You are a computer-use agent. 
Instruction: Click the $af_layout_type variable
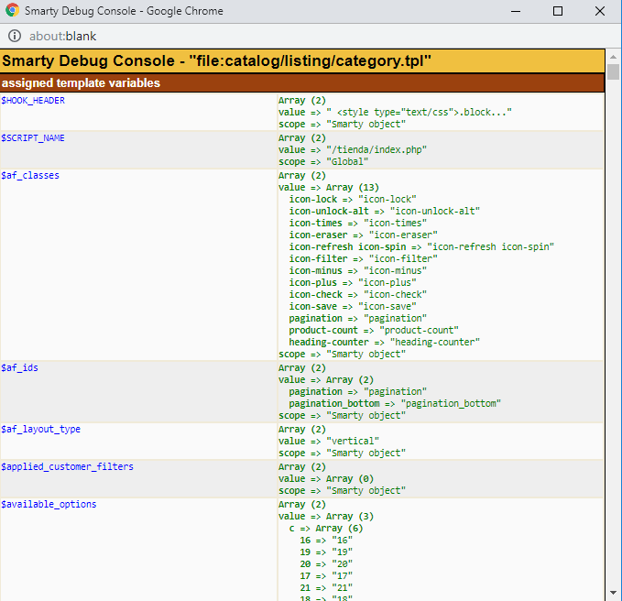[x=41, y=429]
